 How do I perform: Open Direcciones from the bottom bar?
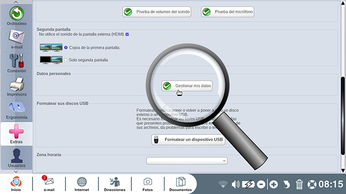coord(114,184)
